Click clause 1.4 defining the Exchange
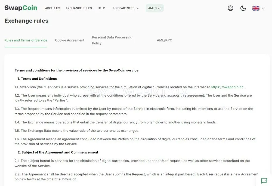Image resolution: width=272 pixels, height=186 pixels. pyautogui.click(x=116, y=122)
